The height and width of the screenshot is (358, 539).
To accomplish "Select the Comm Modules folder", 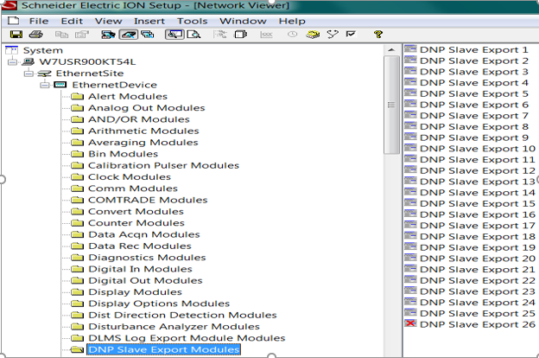I will click(x=133, y=189).
